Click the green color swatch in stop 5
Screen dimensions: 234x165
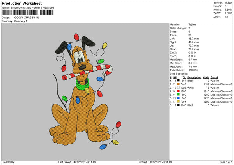coord(179,95)
